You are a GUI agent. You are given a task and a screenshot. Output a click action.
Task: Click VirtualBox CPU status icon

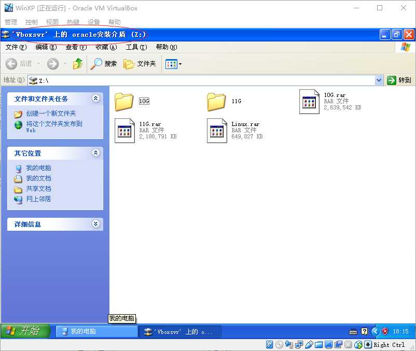349,345
